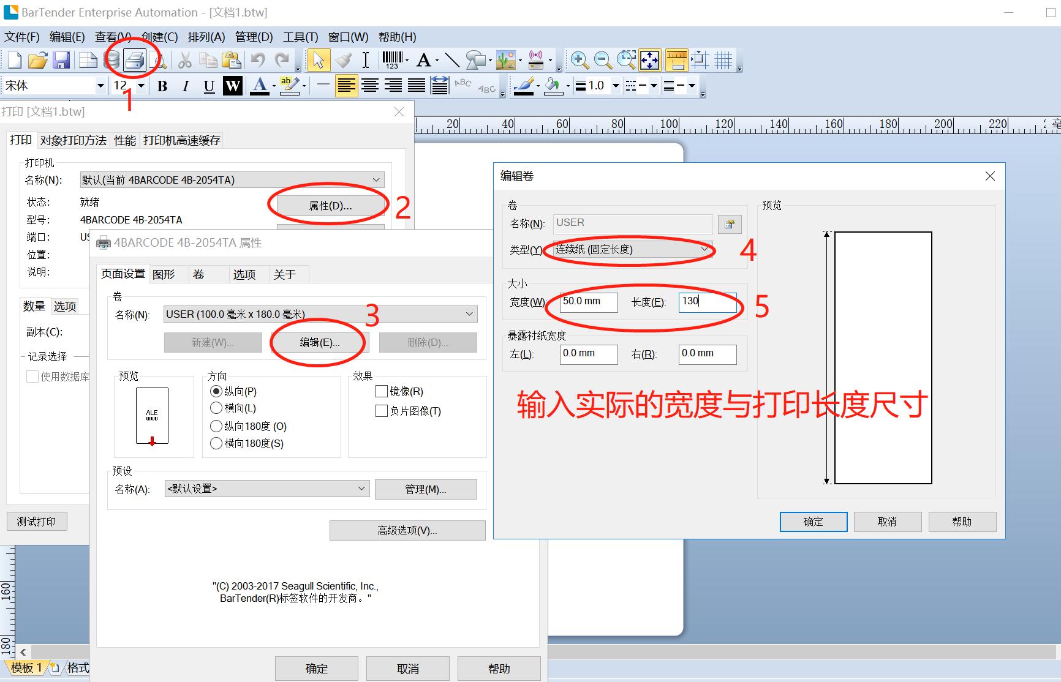
Task: Open the 文件(F) menu
Action: coord(22,37)
